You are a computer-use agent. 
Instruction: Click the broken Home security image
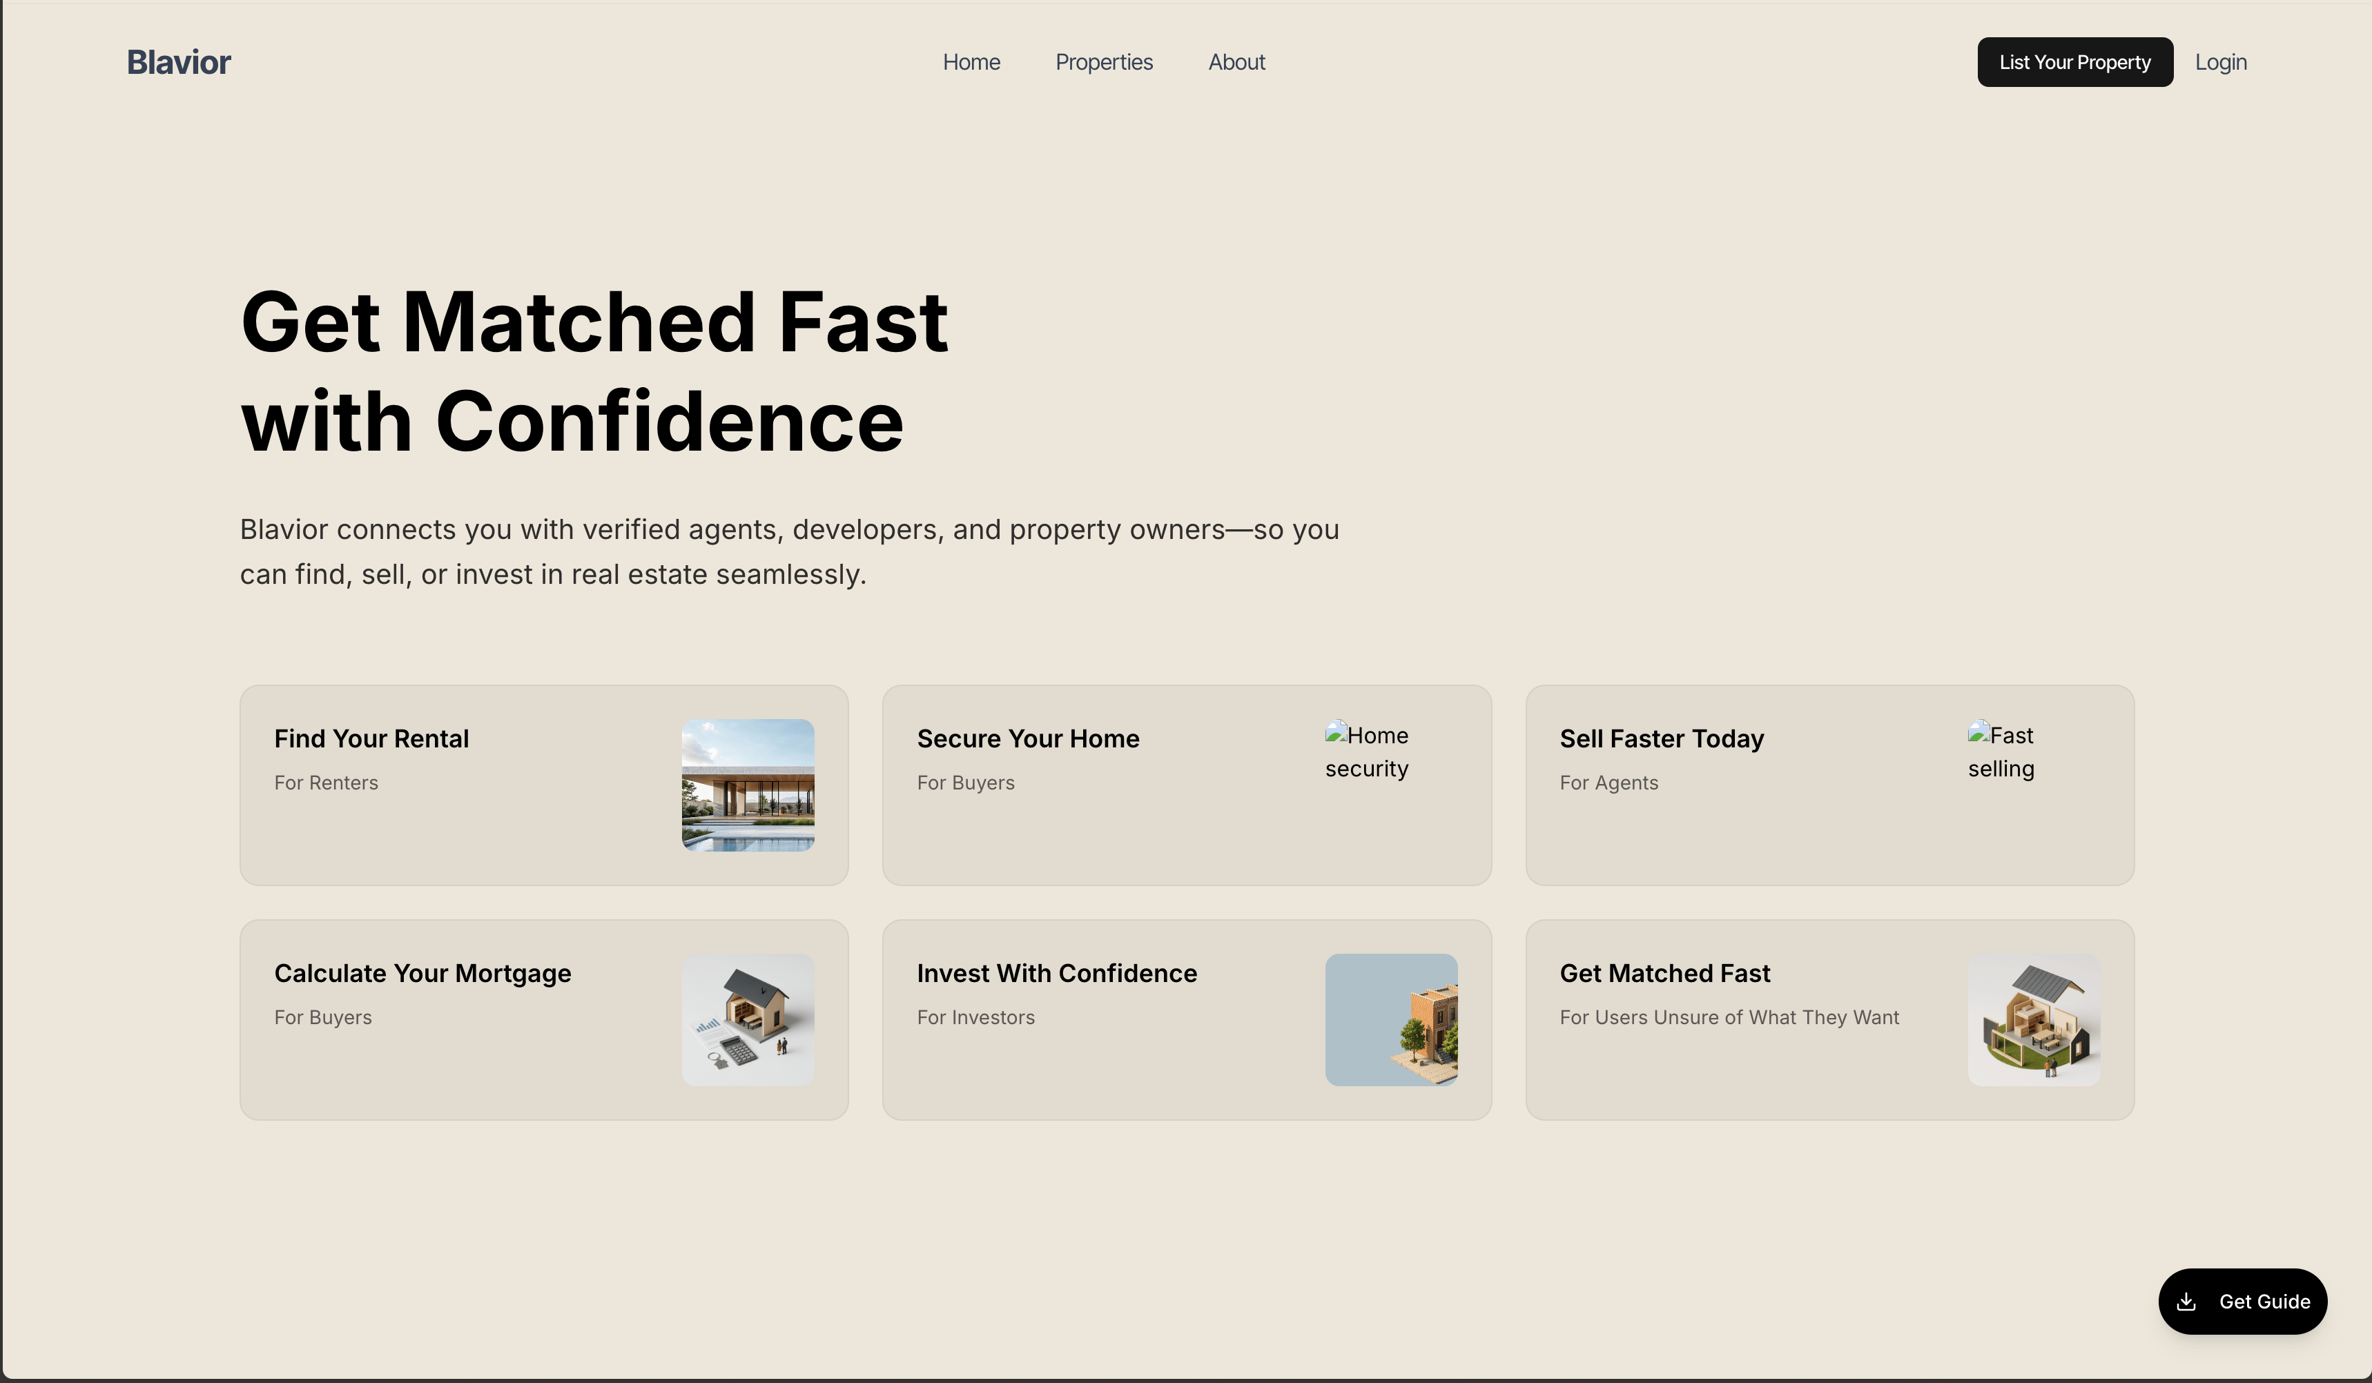(x=1365, y=752)
